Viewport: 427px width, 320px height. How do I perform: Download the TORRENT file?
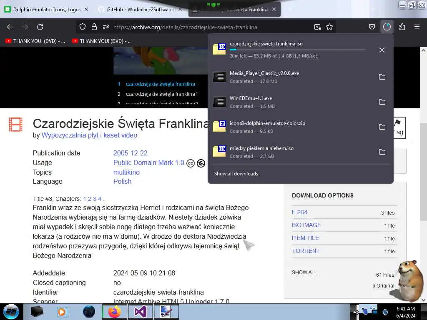click(306, 251)
